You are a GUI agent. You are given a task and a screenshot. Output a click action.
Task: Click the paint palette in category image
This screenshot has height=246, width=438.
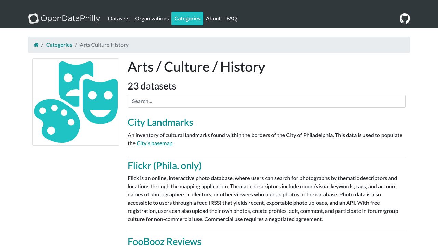click(x=56, y=121)
